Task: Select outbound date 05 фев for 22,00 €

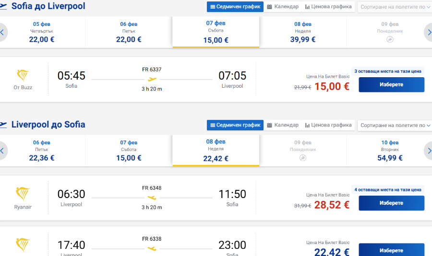Action: (x=42, y=32)
